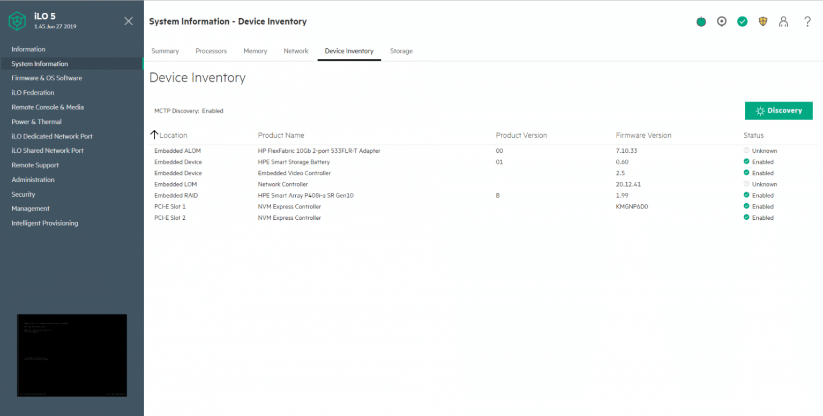This screenshot has height=416, width=823.
Task: Open iLO Dedicated Network Port
Action: [x=52, y=136]
